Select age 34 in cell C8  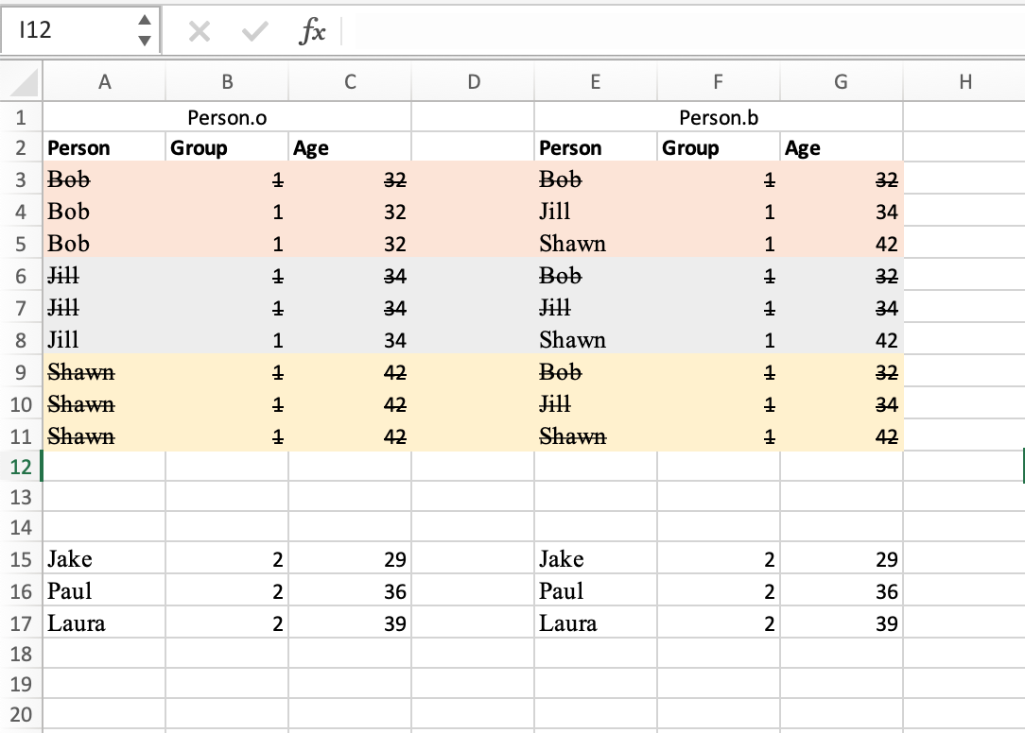click(350, 339)
